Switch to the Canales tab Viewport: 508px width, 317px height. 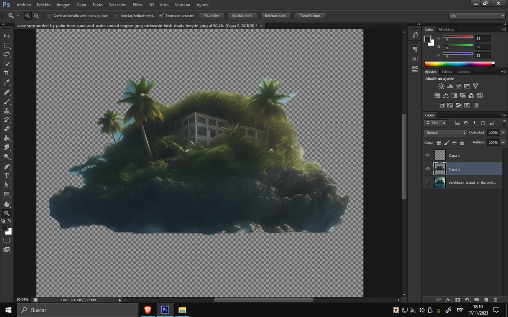click(464, 72)
